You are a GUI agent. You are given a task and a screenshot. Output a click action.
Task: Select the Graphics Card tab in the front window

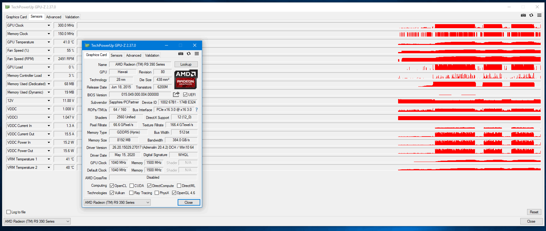(x=96, y=55)
